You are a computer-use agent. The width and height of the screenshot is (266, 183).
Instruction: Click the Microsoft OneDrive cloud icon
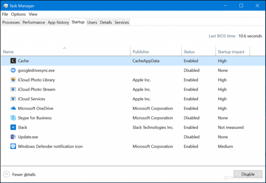coord(13,108)
